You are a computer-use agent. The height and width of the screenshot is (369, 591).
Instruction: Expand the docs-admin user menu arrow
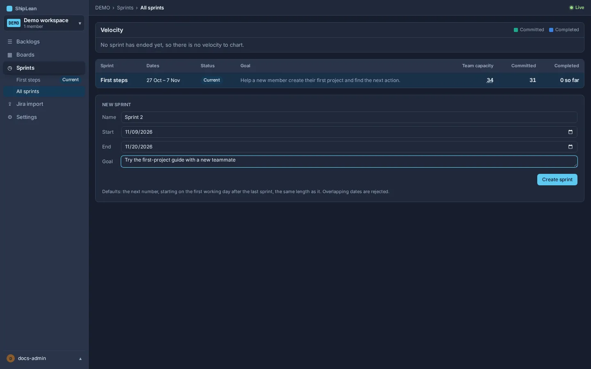pyautogui.click(x=80, y=359)
